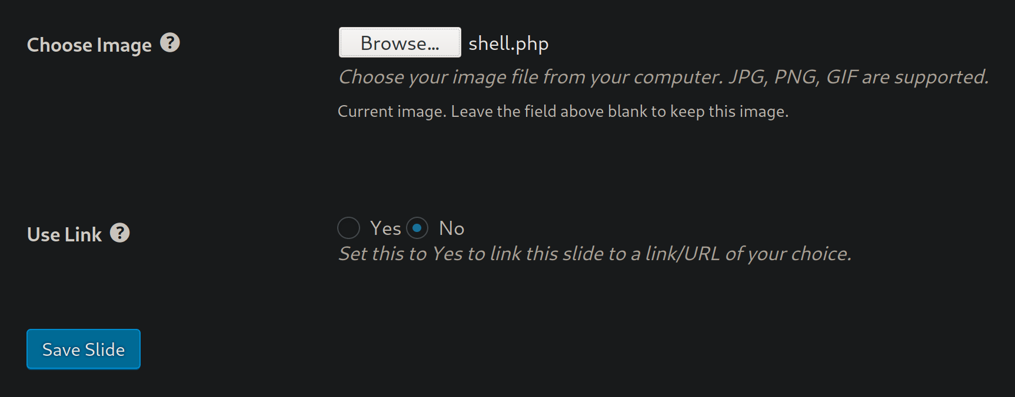Open the help tooltip beside Choose Image
The height and width of the screenshot is (397, 1015).
pyautogui.click(x=170, y=43)
